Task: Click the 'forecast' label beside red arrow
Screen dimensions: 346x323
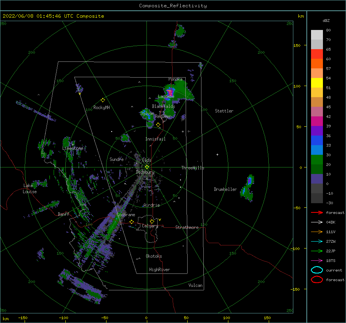Action: (x=335, y=212)
